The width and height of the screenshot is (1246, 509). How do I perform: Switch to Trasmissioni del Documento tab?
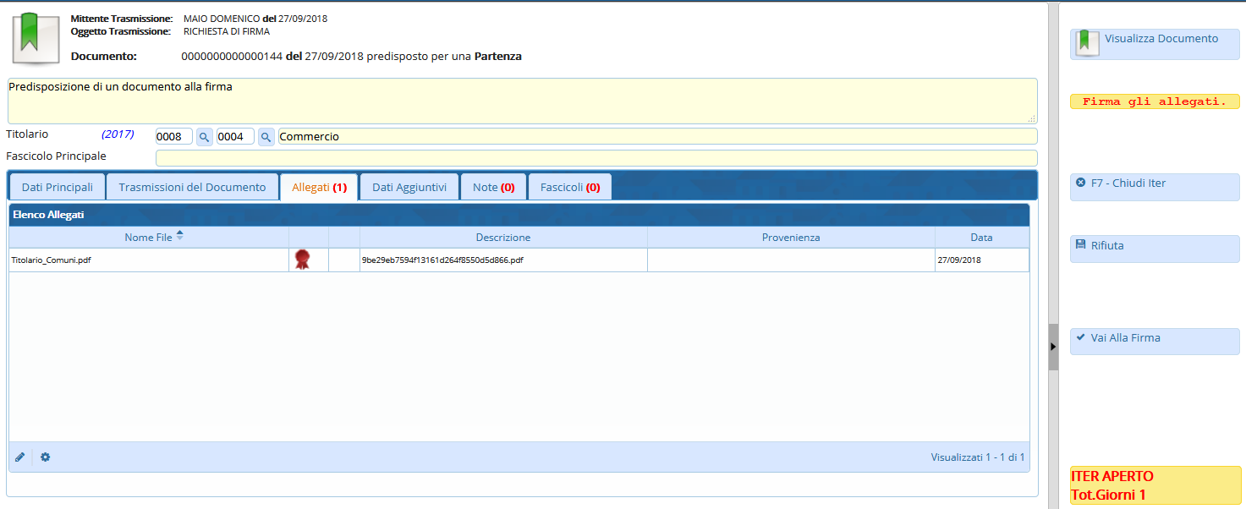click(192, 187)
